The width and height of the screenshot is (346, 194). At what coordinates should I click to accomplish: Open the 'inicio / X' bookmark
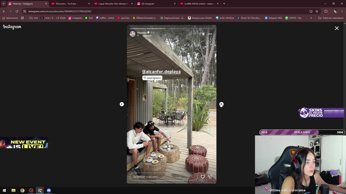tap(47, 18)
